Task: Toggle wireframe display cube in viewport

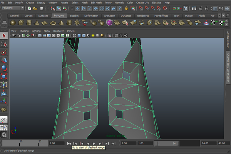Action: pos(75,35)
